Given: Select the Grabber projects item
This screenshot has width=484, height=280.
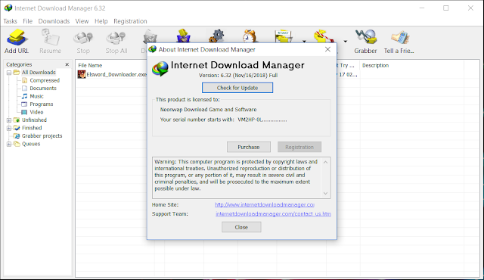Looking at the screenshot, I should 42,135.
